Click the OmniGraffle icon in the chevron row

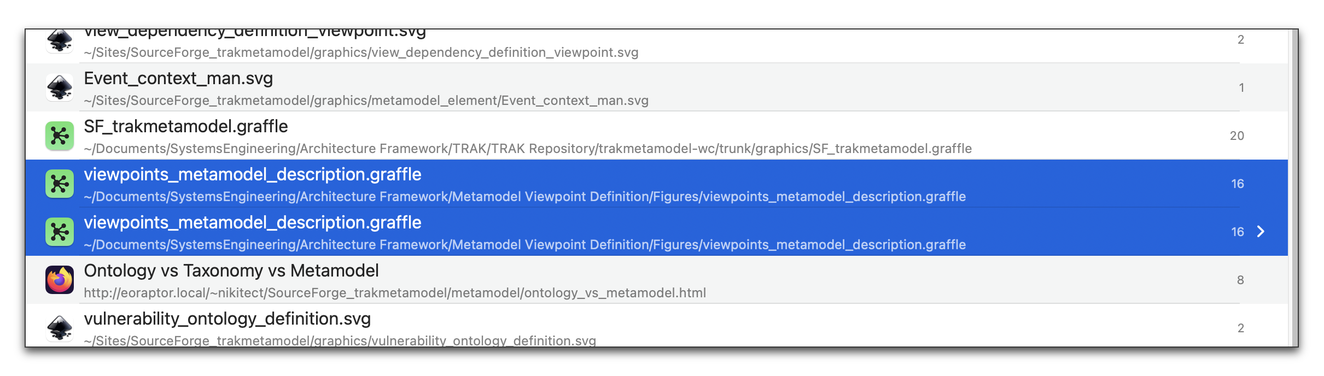point(60,232)
